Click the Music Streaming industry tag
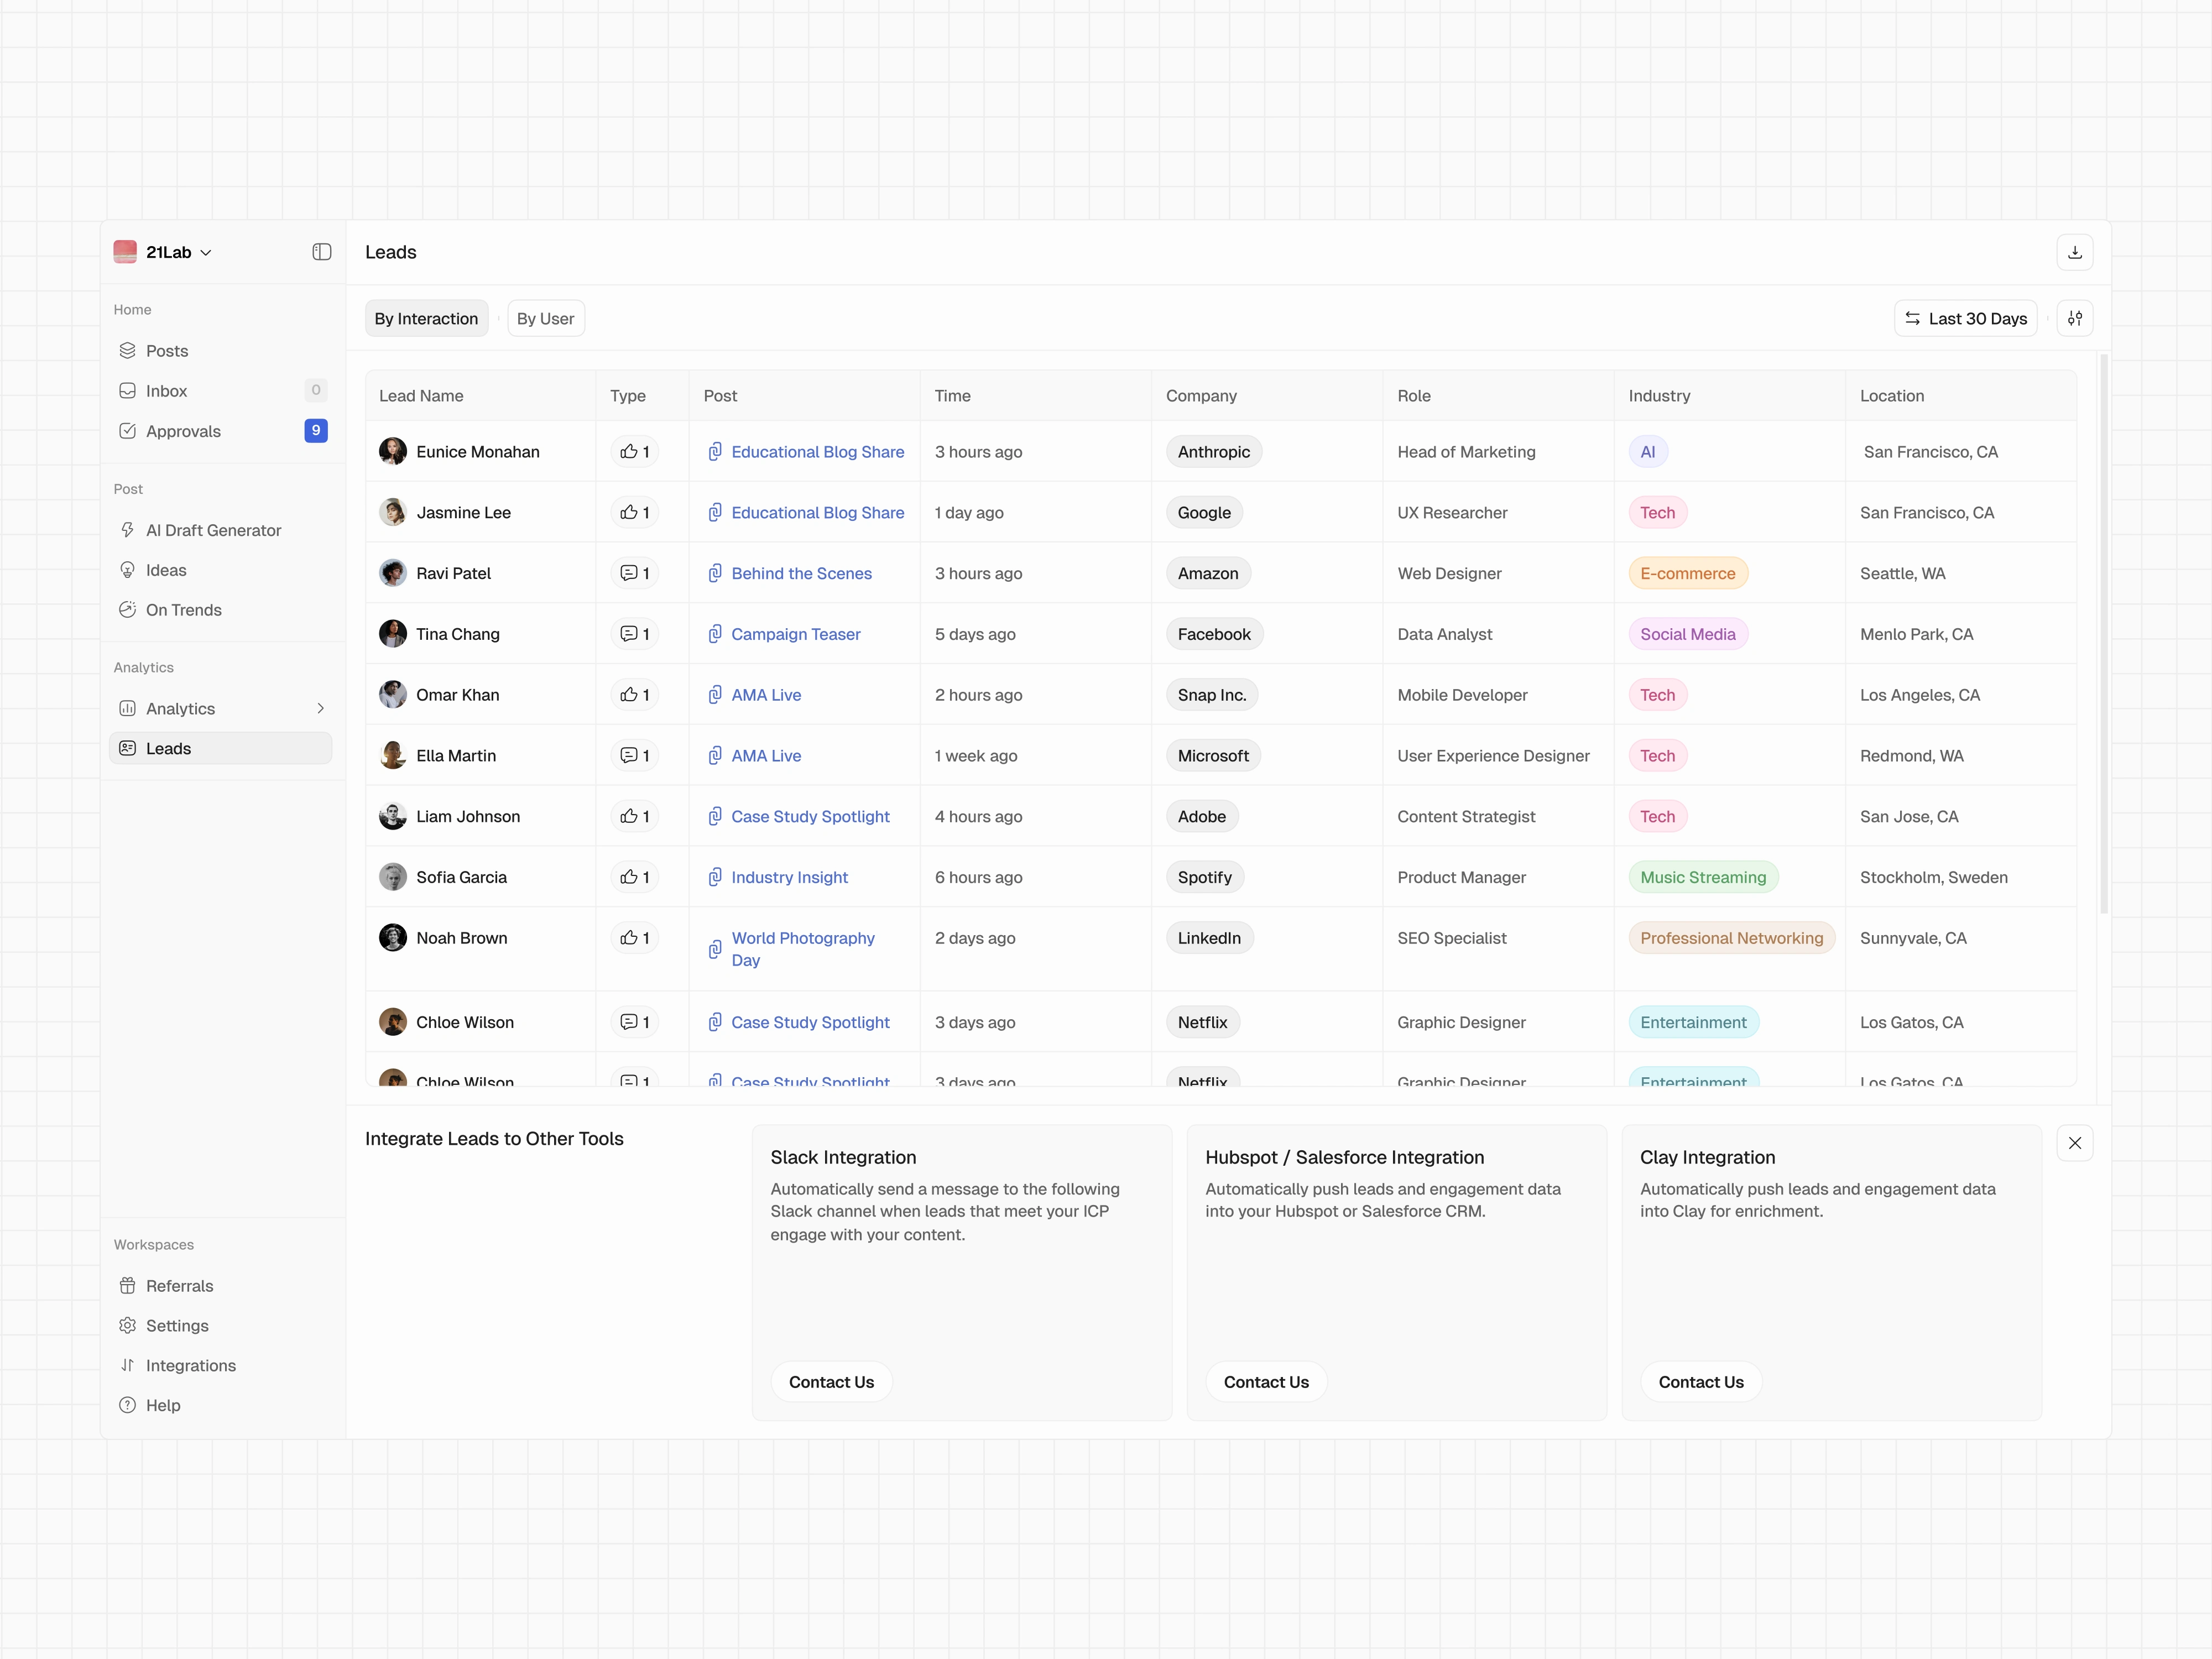This screenshot has width=2212, height=1659. pos(1702,877)
